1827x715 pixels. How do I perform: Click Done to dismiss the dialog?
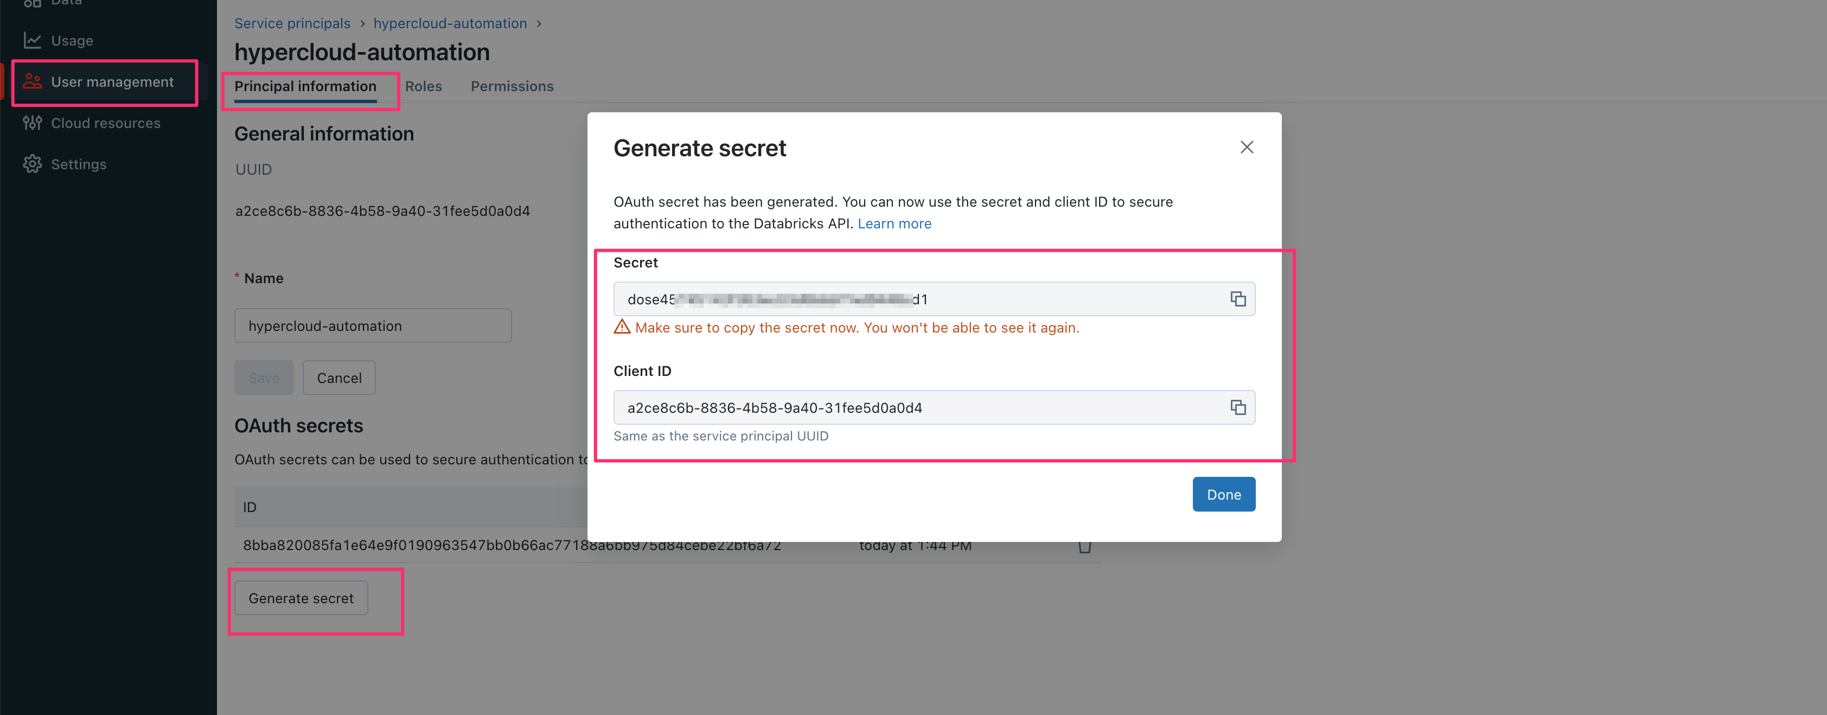[x=1223, y=494]
